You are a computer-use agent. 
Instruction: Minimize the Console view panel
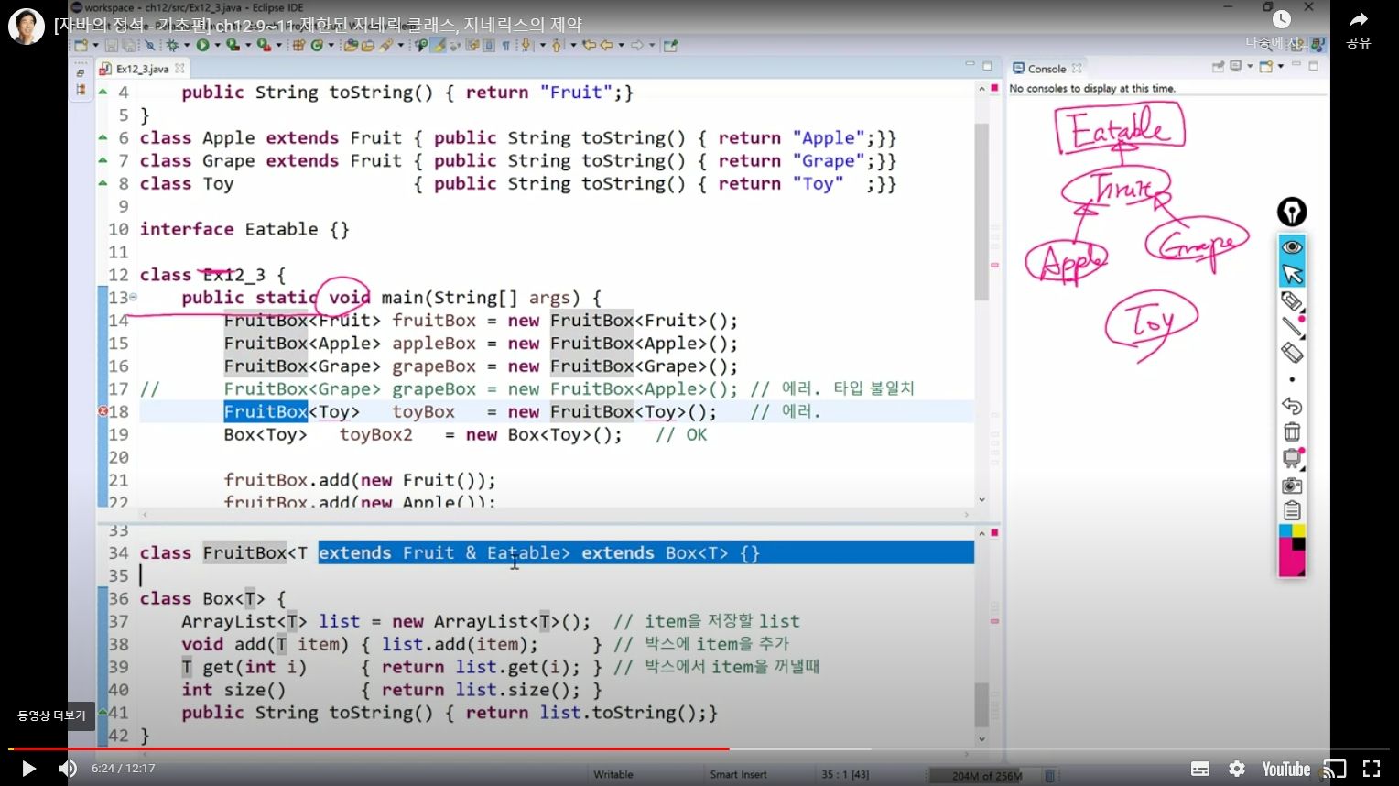pyautogui.click(x=1296, y=64)
